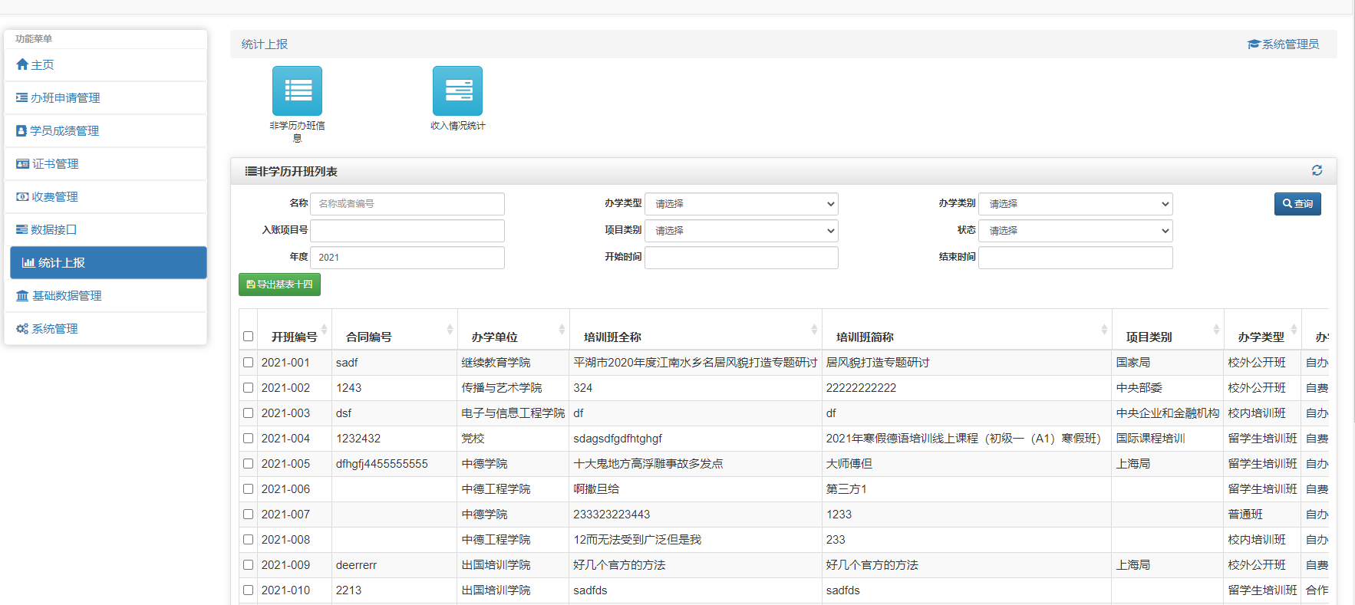Click the 证书管理 card icon

coord(22,164)
